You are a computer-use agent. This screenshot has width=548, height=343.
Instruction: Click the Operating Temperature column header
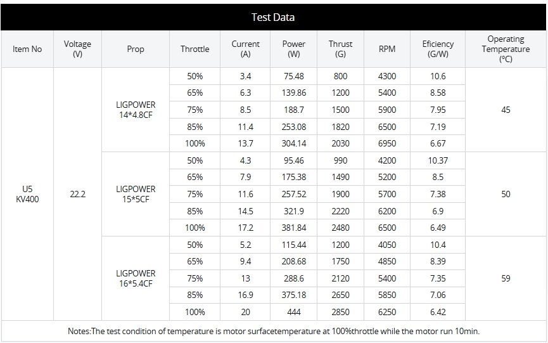[x=506, y=49]
